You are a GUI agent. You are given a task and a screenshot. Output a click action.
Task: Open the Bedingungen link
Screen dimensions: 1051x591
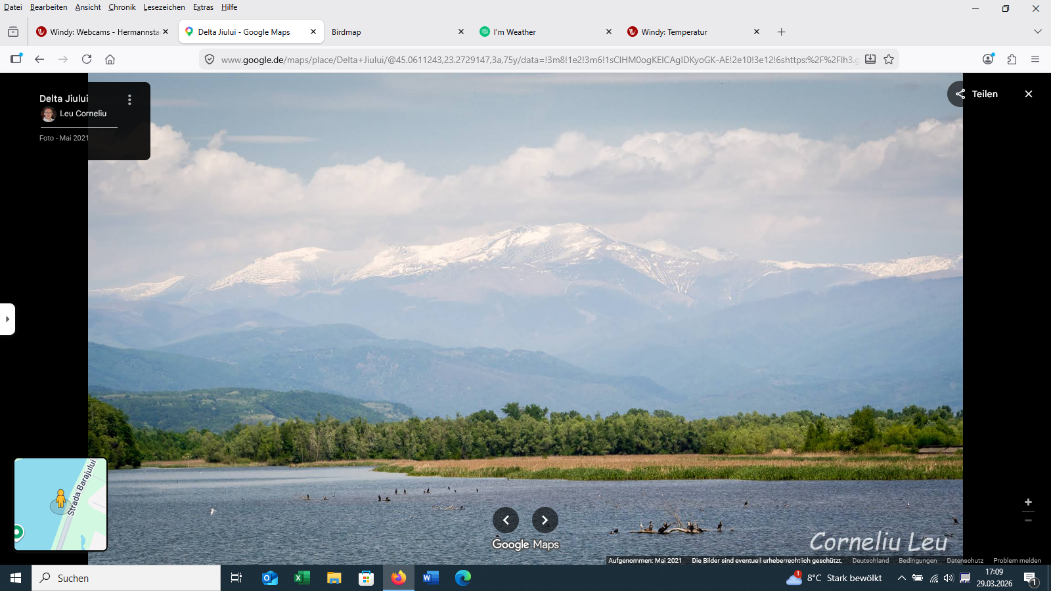pyautogui.click(x=918, y=561)
